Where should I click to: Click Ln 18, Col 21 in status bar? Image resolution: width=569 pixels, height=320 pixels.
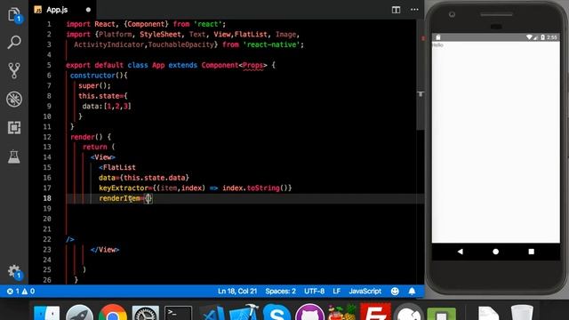(x=237, y=291)
